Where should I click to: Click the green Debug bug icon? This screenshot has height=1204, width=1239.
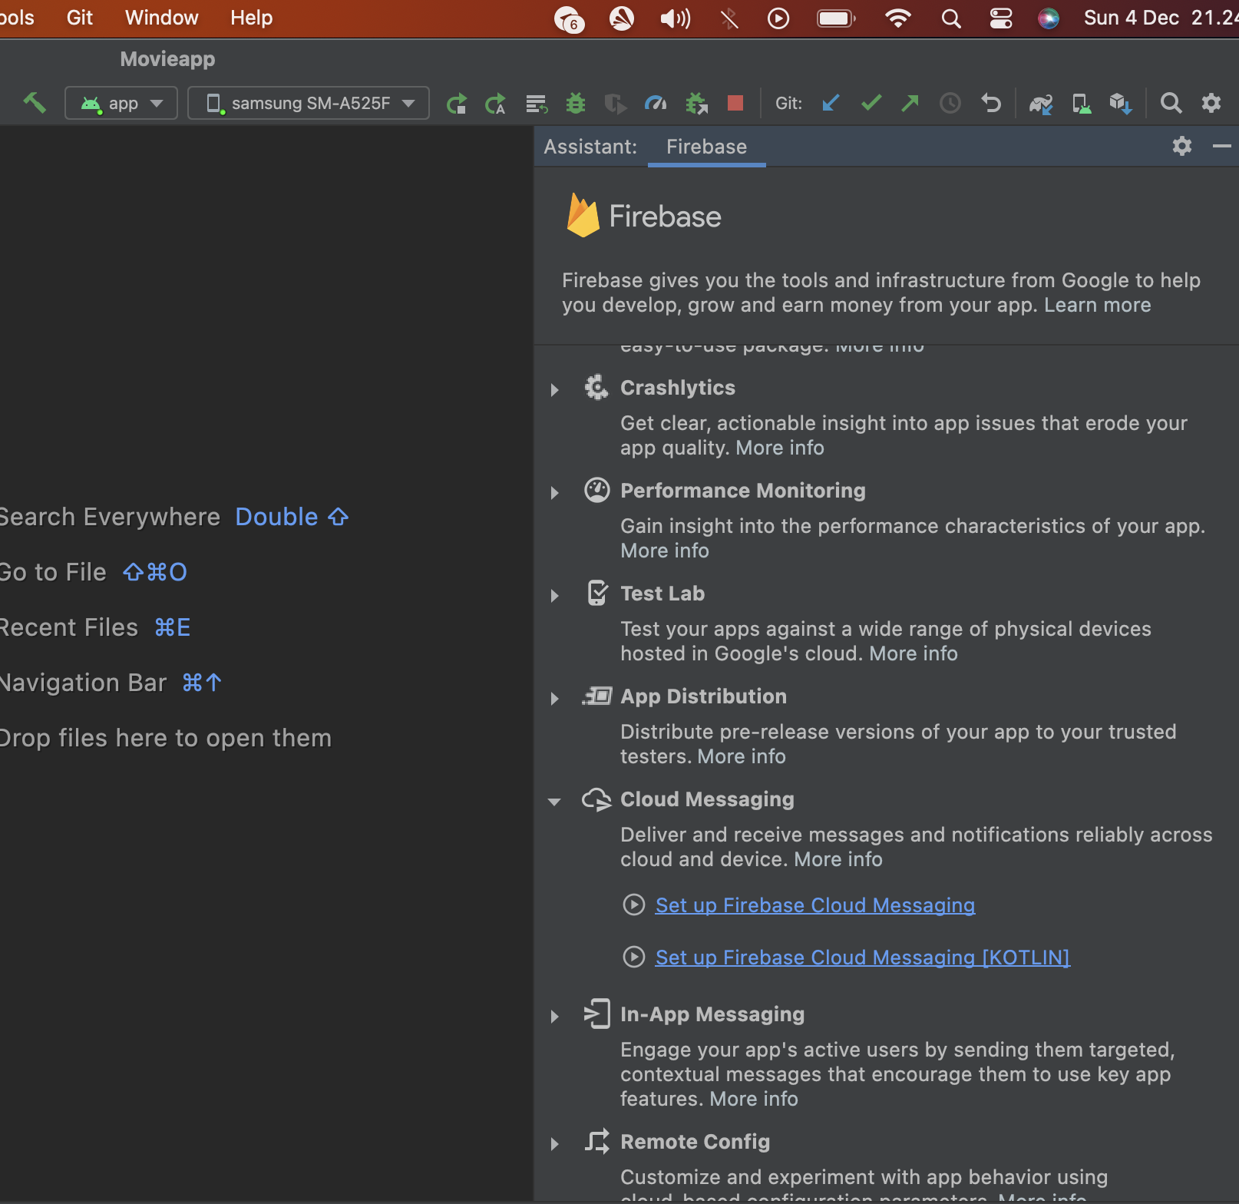(576, 103)
